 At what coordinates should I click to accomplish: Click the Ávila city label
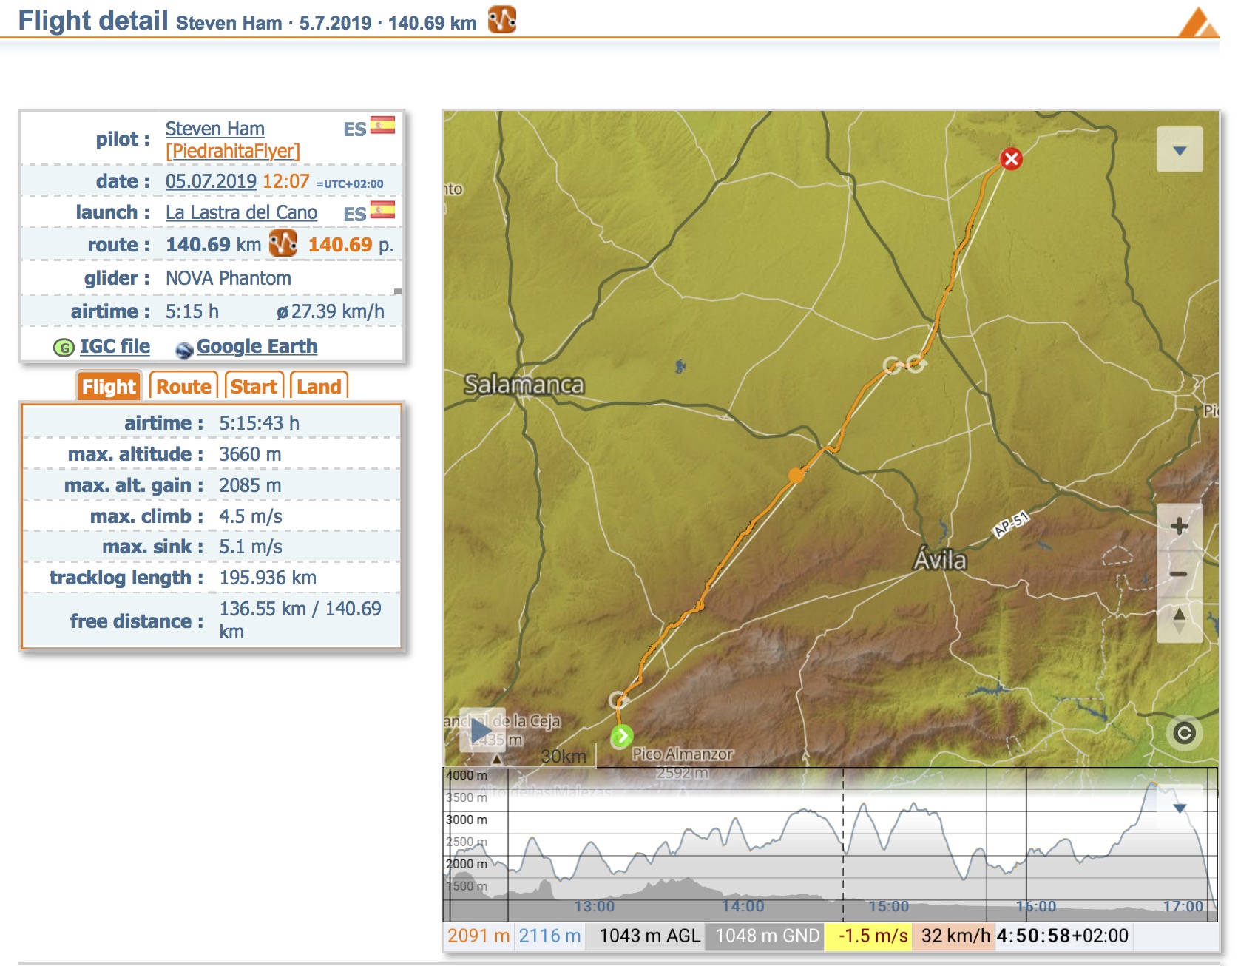(x=940, y=559)
